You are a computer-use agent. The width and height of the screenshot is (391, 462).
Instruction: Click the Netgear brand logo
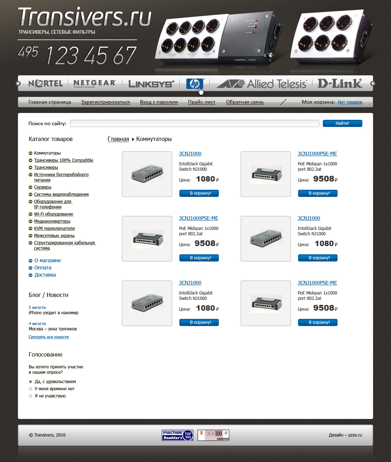[94, 84]
